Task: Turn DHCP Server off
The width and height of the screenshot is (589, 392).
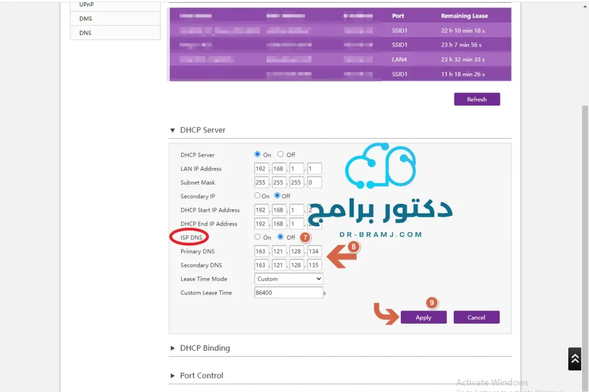Action: tap(280, 154)
